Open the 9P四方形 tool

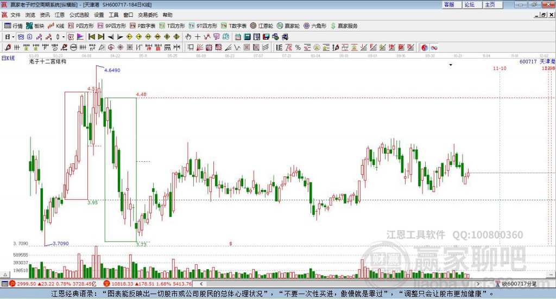112,26
